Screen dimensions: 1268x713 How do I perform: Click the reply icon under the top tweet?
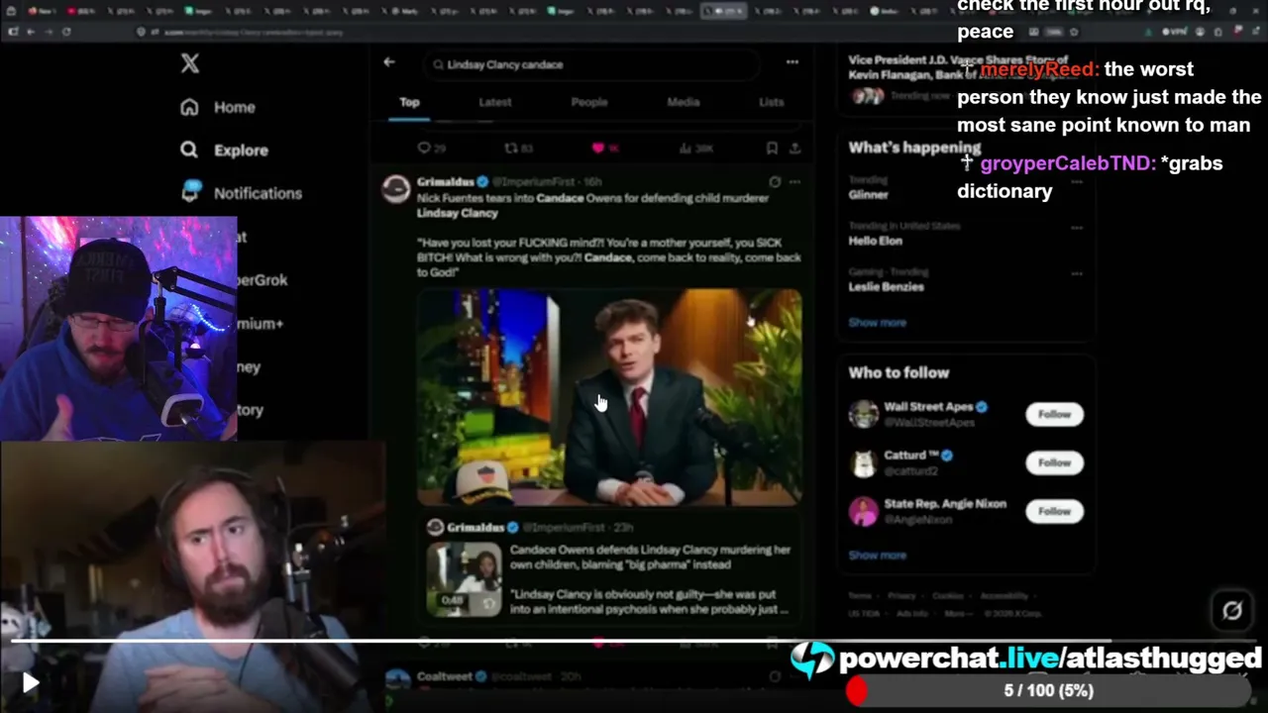(424, 148)
